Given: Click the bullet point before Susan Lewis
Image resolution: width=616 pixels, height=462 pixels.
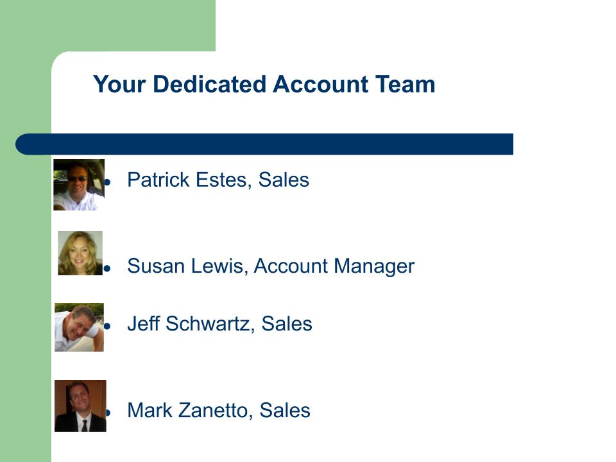Looking at the screenshot, I should pyautogui.click(x=108, y=268).
